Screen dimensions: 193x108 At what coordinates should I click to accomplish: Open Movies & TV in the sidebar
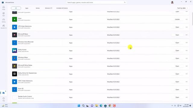pos(4,27)
